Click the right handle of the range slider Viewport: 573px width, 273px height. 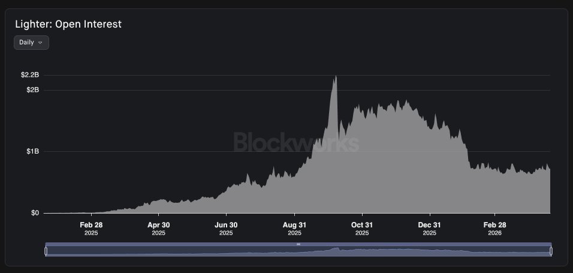551,251
